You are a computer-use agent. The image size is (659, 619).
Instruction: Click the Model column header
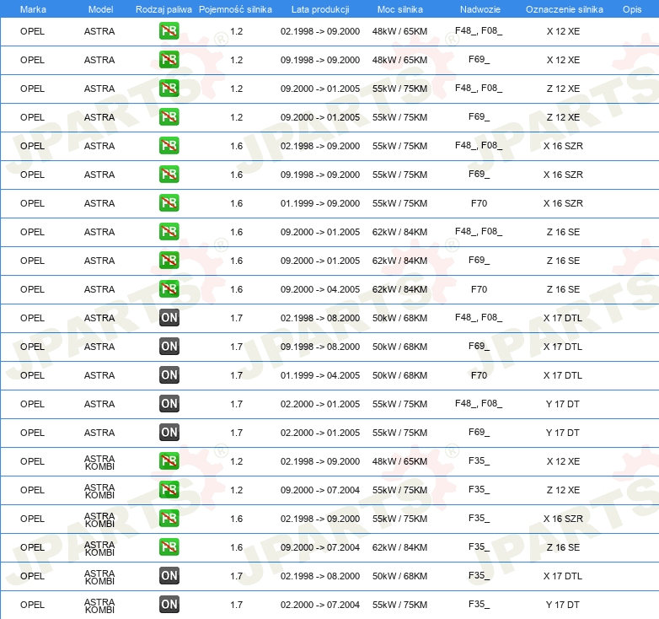point(100,9)
